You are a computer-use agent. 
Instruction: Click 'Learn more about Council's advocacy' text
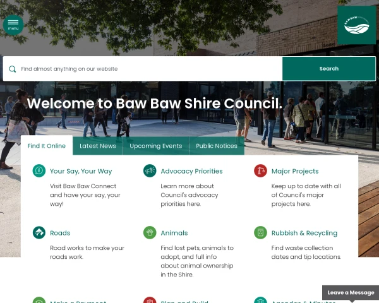click(189, 195)
